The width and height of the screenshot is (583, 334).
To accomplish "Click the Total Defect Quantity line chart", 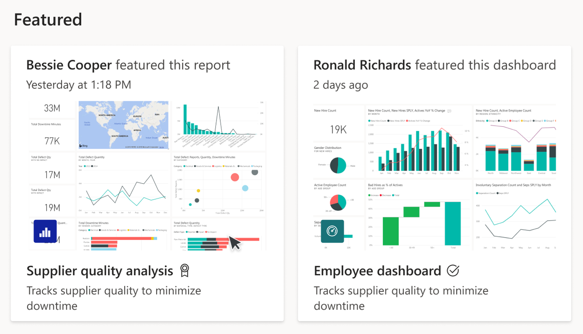I will click(123, 184).
